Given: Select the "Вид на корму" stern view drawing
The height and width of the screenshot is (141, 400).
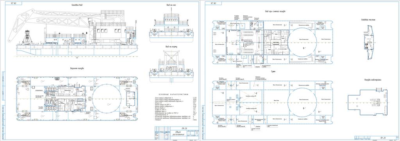Looking at the screenshot, I should [171, 66].
